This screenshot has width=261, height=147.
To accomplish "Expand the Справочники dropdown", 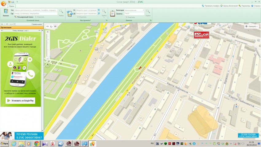I will (x=37, y=24).
